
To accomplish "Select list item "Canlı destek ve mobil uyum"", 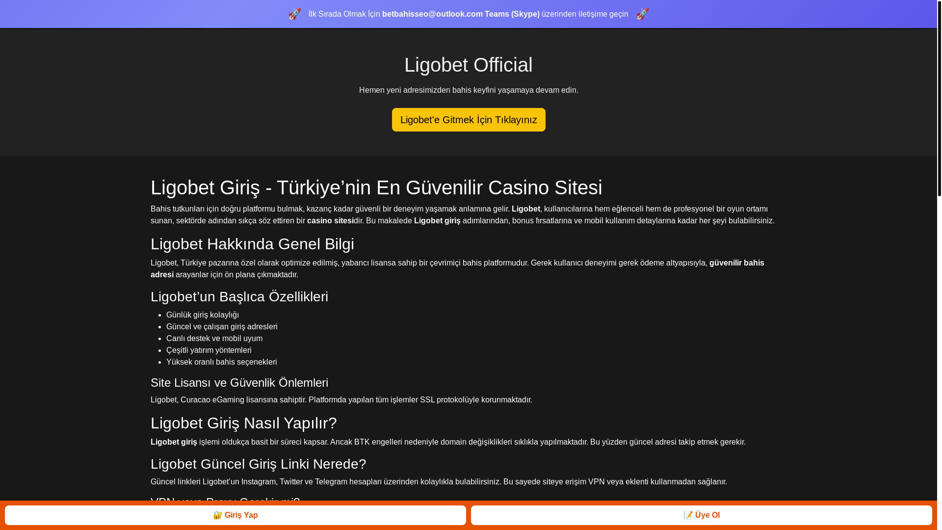I will 214,338.
